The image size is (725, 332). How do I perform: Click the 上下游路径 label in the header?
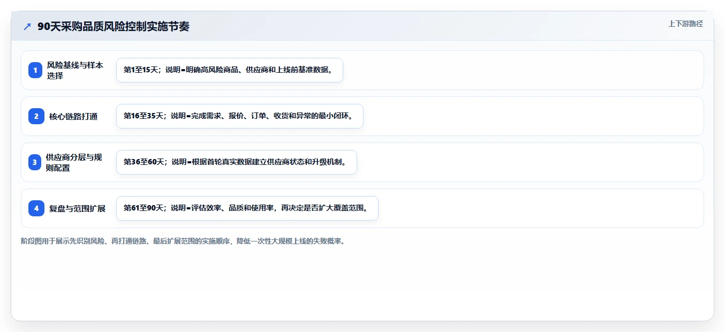pyautogui.click(x=685, y=24)
